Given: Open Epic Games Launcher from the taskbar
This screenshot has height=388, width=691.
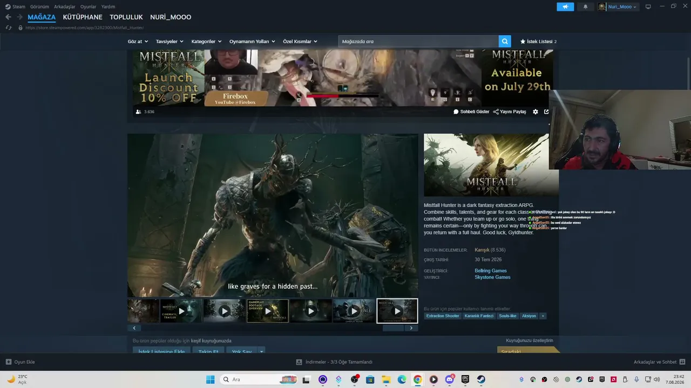Looking at the screenshot, I should 465,379.
